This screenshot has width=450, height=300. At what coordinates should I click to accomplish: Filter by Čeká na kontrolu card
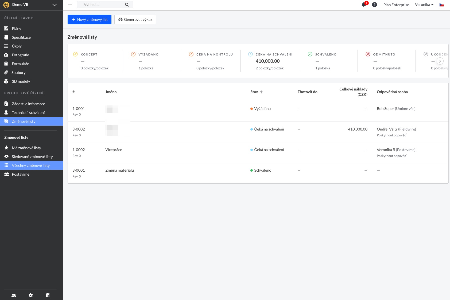[x=211, y=61]
